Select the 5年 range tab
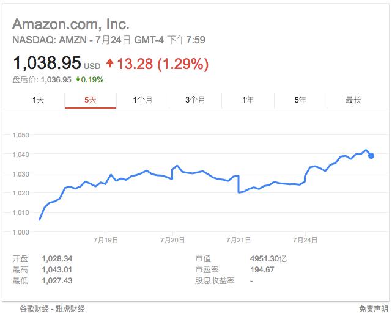 coord(300,100)
